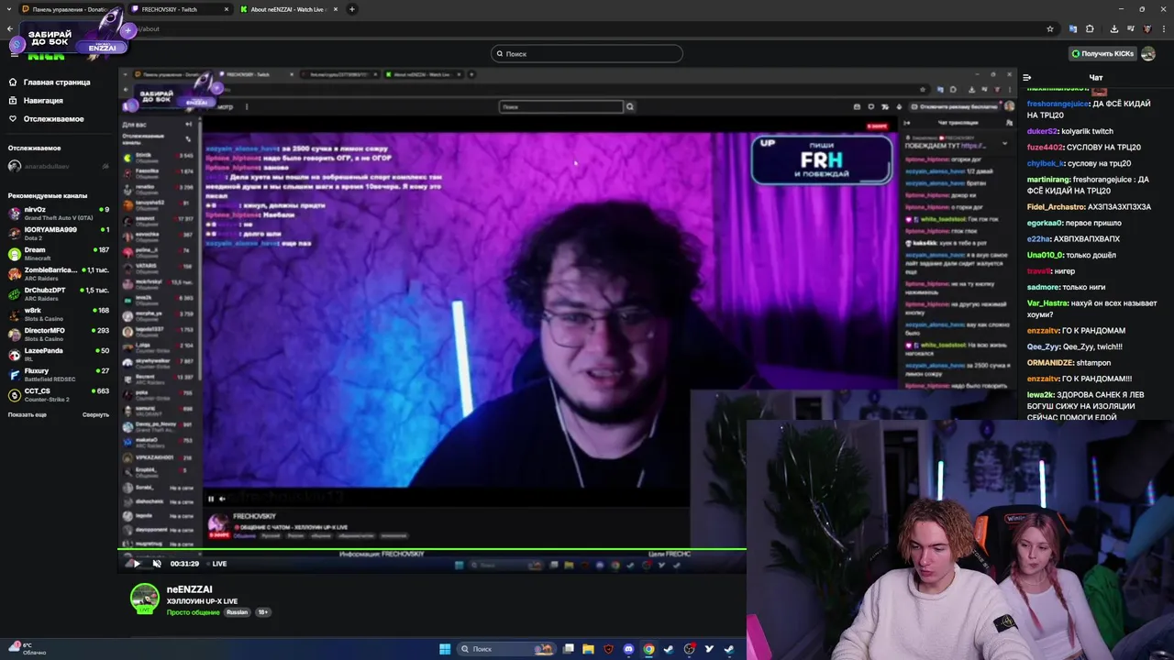Close the FRECHOVSKIY - Twitch tab
This screenshot has height=660, width=1174.
click(227, 9)
